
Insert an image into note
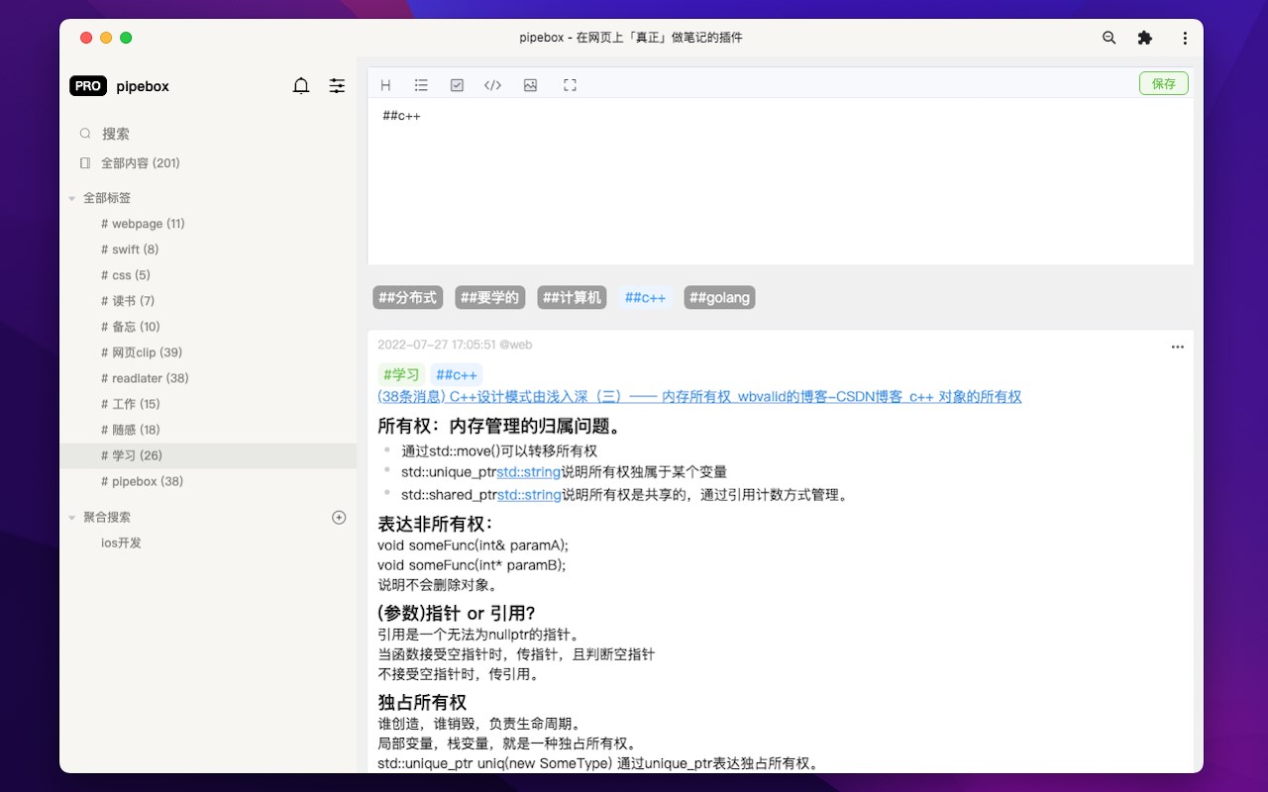[x=530, y=85]
